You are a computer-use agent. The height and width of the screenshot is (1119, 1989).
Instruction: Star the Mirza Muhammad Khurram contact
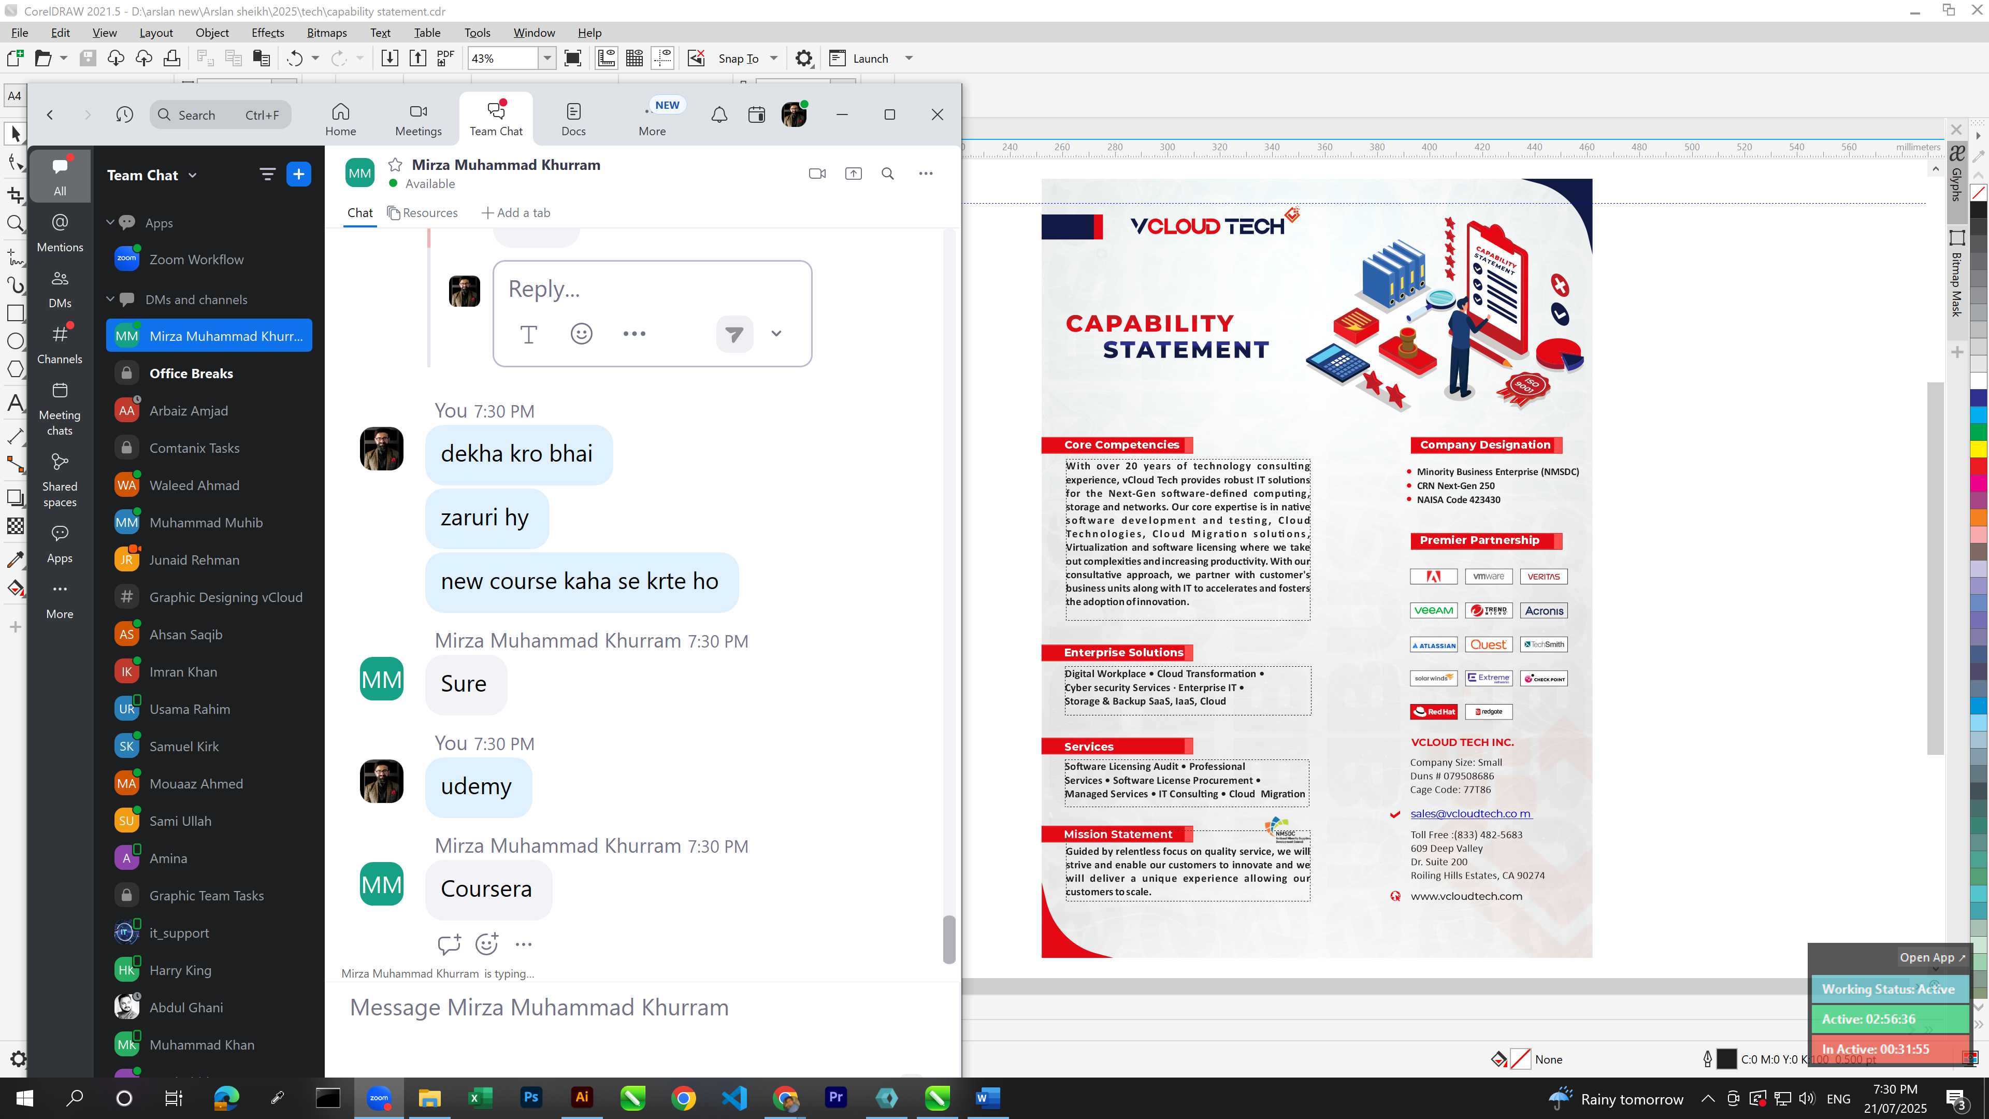395,165
